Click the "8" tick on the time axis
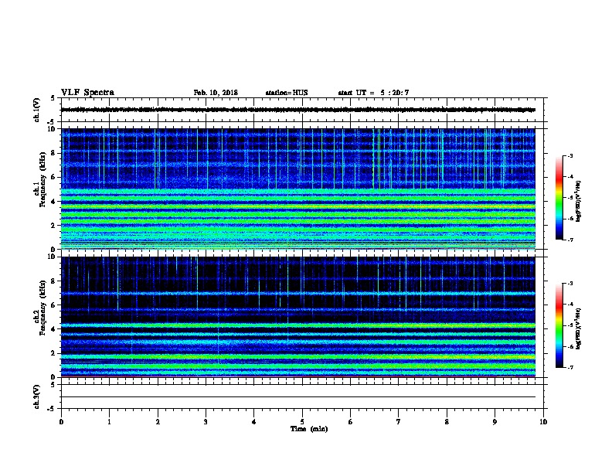The image size is (612, 473). click(447, 422)
